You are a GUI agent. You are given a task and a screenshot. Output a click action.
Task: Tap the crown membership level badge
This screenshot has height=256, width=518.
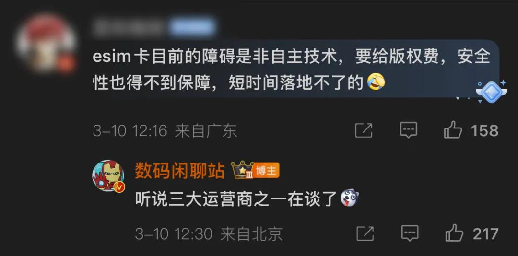click(242, 170)
